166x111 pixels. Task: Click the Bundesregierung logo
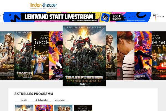tap(158, 17)
